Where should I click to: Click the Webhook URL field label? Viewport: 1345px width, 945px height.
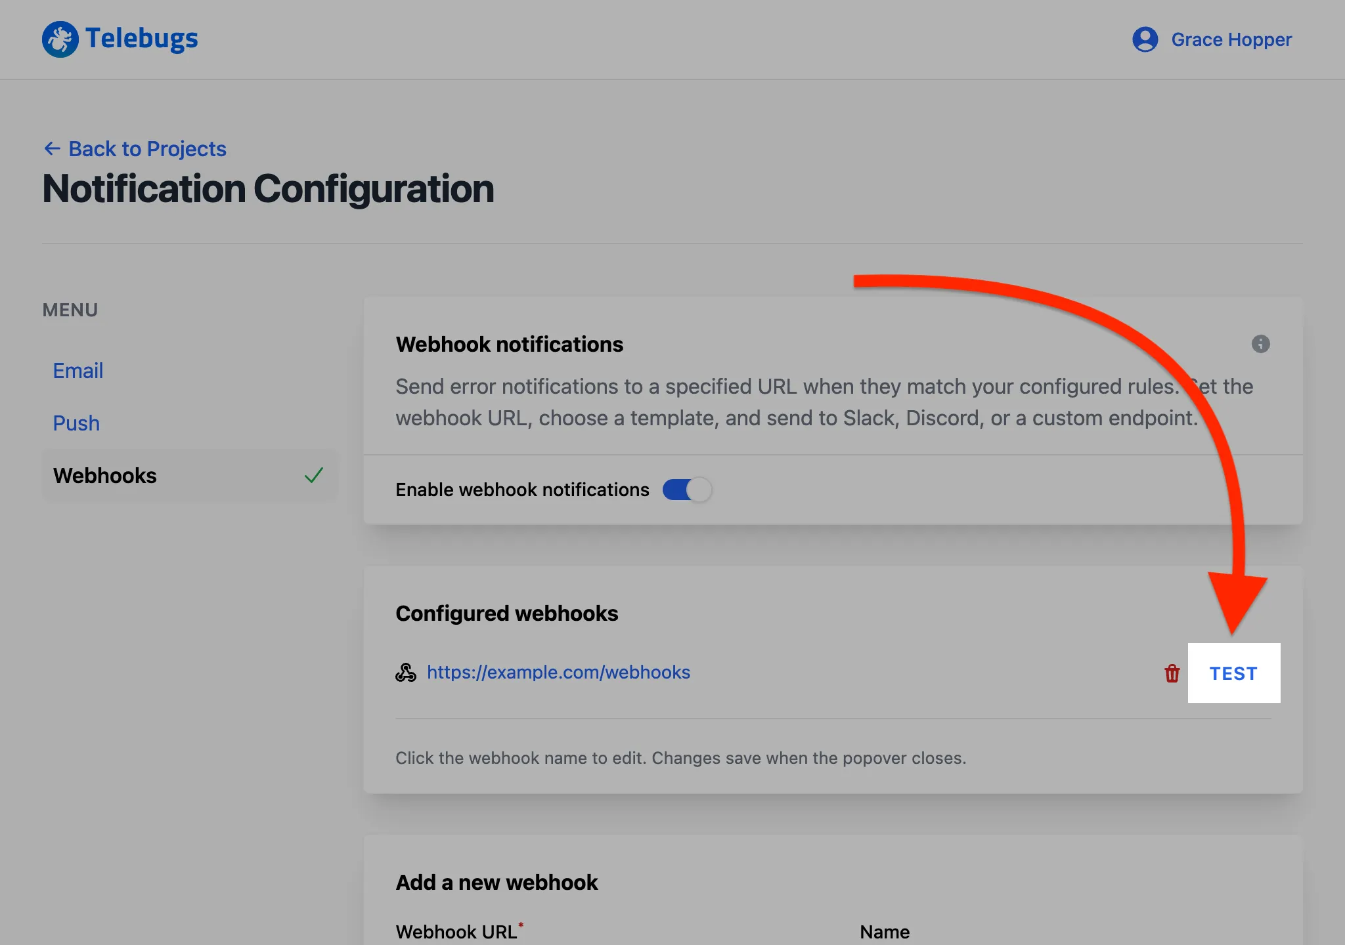pyautogui.click(x=459, y=931)
